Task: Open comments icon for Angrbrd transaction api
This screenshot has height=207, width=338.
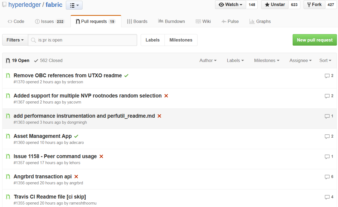Action: click(327, 177)
